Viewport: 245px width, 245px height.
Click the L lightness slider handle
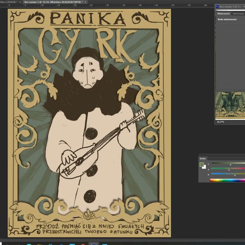pyautogui.click(x=230, y=165)
